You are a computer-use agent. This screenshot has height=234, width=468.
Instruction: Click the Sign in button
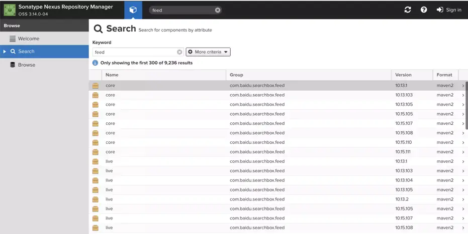point(449,10)
